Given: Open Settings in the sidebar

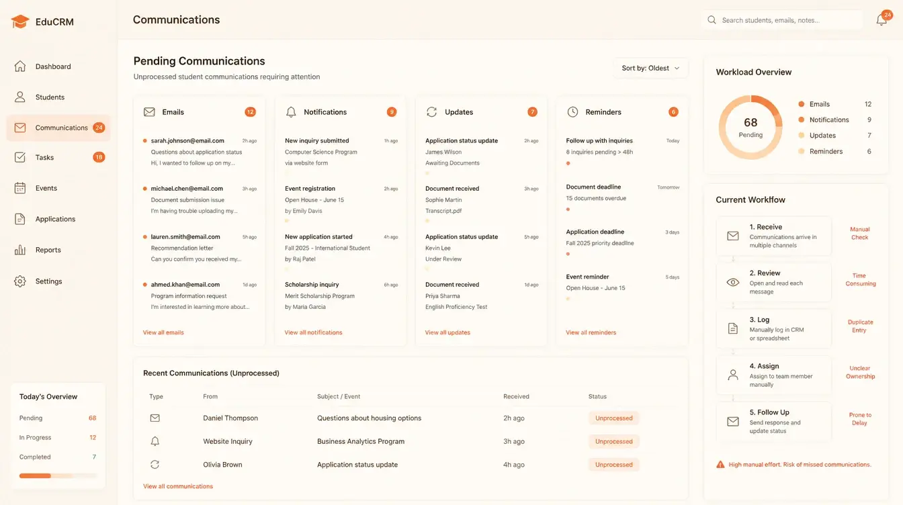Looking at the screenshot, I should pos(58,281).
